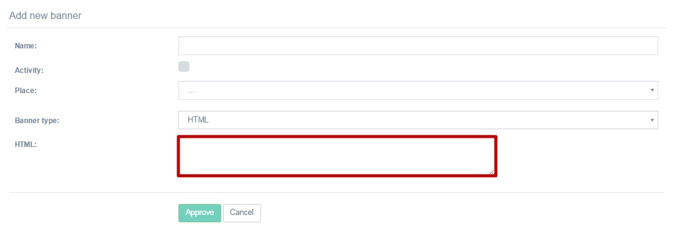Click the Banner type: label
673x226 pixels.
click(x=37, y=121)
